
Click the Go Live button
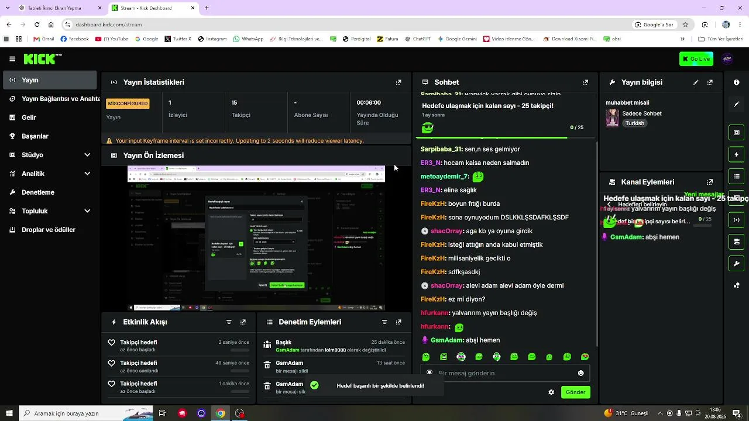(x=696, y=58)
